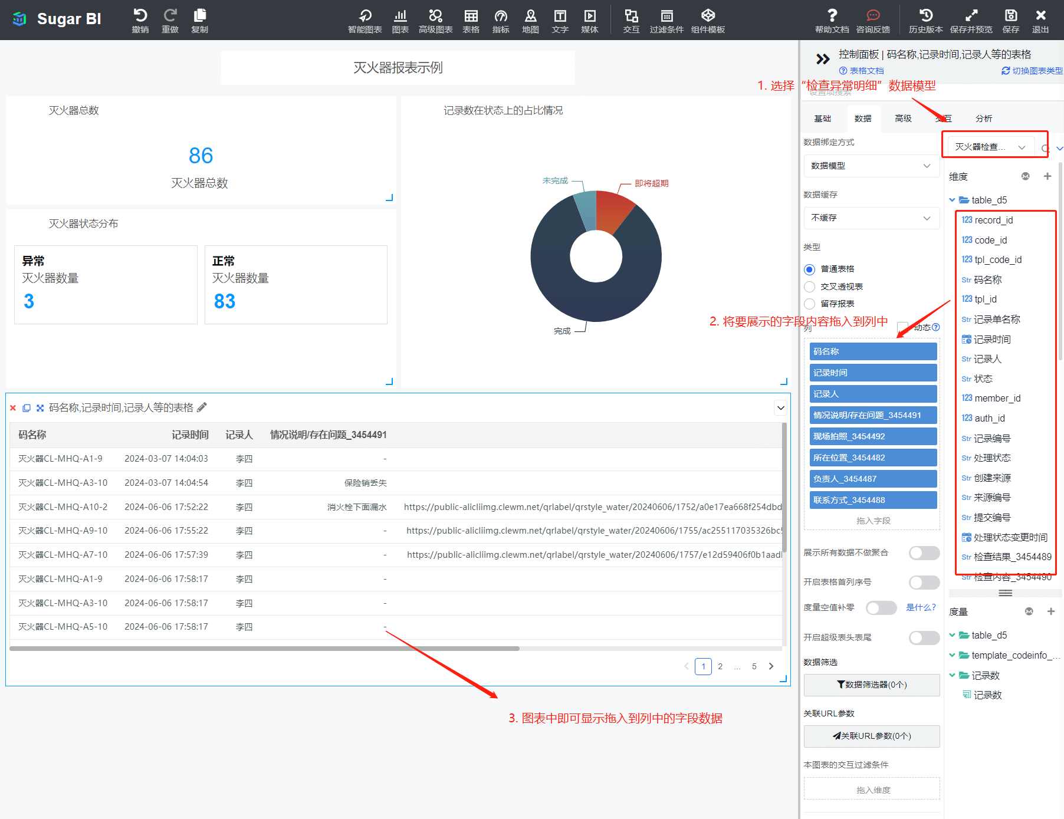Click 关联URL参数(0个) button
Viewport: 1064px width, 819px height.
pos(872,736)
